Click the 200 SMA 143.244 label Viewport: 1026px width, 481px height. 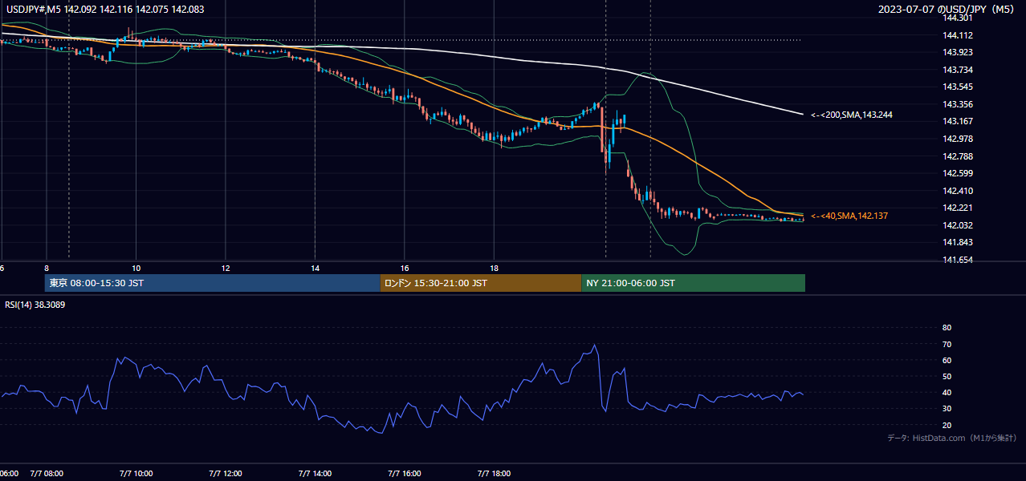851,115
